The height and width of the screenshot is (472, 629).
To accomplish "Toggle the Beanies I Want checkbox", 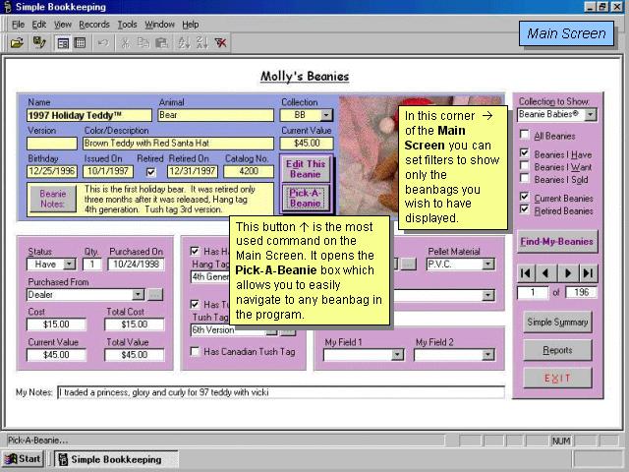I will (525, 167).
